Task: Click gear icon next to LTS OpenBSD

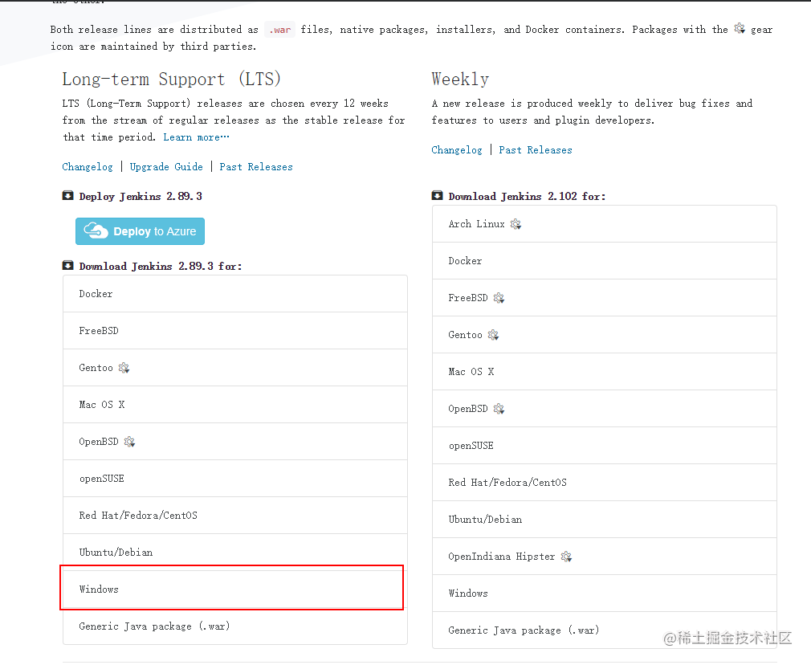Action: click(129, 442)
